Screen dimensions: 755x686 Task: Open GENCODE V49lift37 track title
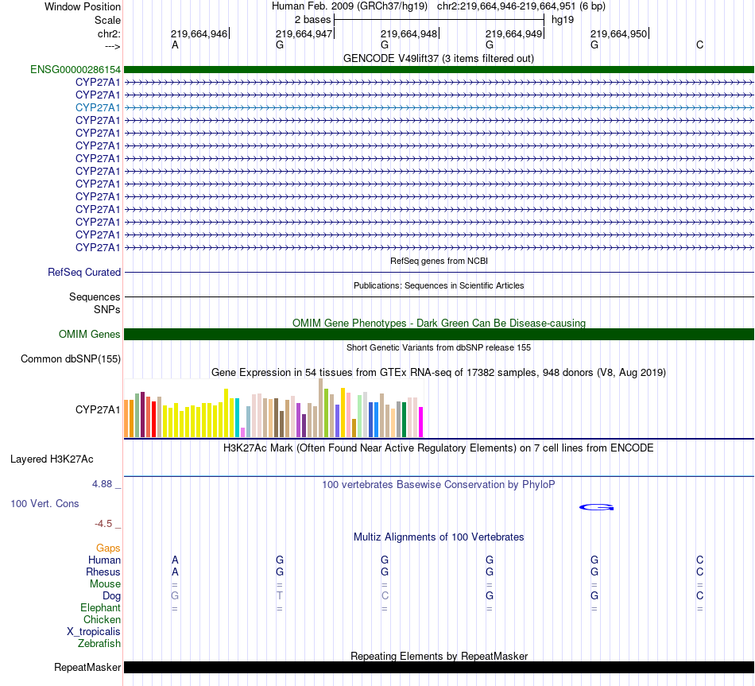point(438,58)
